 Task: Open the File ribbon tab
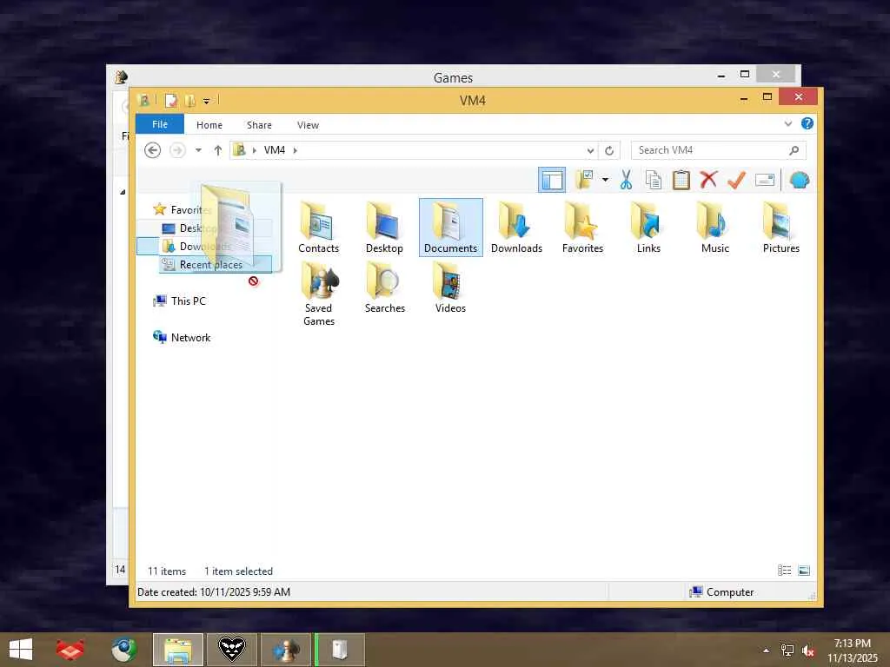(160, 124)
